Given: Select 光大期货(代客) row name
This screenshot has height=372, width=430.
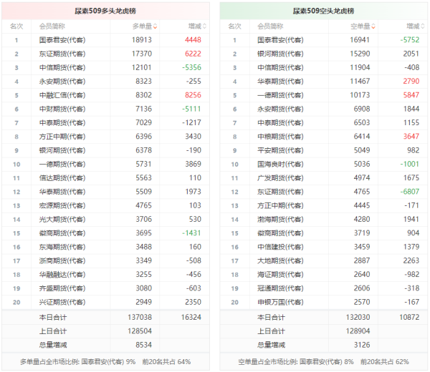Looking at the screenshot, I should [x=62, y=219].
